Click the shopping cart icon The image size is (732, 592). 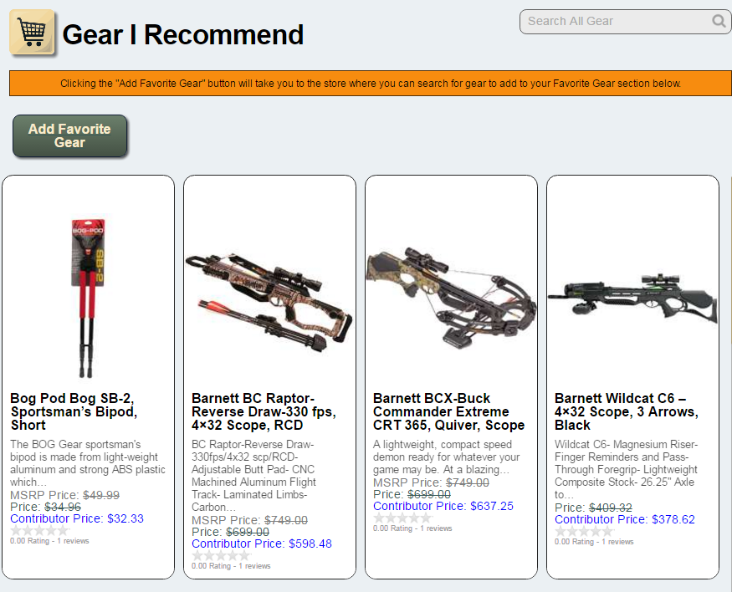[x=32, y=32]
